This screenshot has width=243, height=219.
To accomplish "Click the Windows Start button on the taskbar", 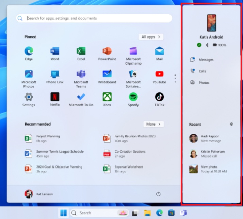I will pyautogui.click(x=63, y=213).
